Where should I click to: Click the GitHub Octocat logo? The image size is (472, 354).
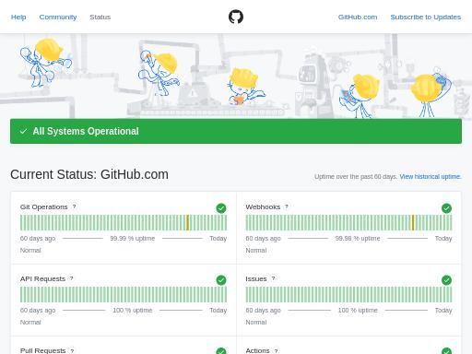(236, 17)
